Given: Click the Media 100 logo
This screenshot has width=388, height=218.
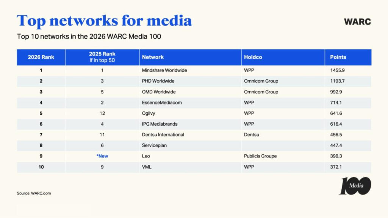Looking at the screenshot, I should click(x=354, y=185).
